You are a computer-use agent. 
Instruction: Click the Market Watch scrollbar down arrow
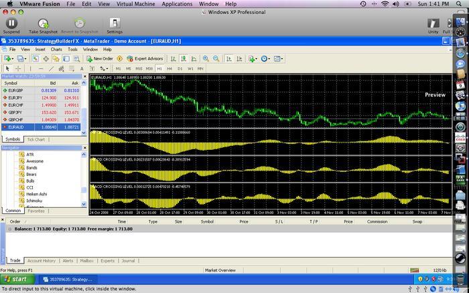pyautogui.click(x=84, y=132)
